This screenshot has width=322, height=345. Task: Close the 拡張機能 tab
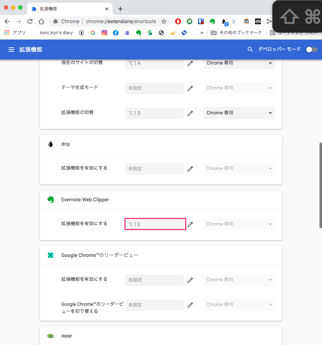(107, 9)
